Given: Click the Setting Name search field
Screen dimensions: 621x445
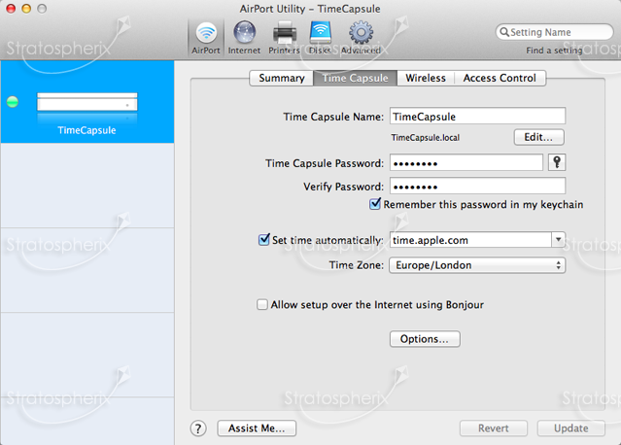Looking at the screenshot, I should click(x=555, y=32).
